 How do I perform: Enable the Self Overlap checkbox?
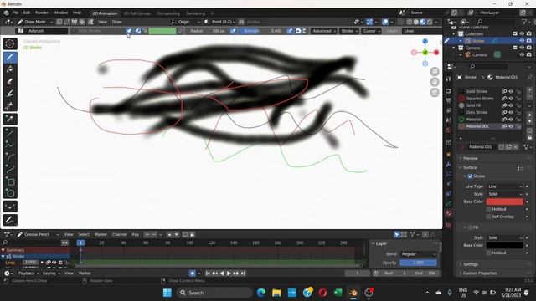(488, 217)
